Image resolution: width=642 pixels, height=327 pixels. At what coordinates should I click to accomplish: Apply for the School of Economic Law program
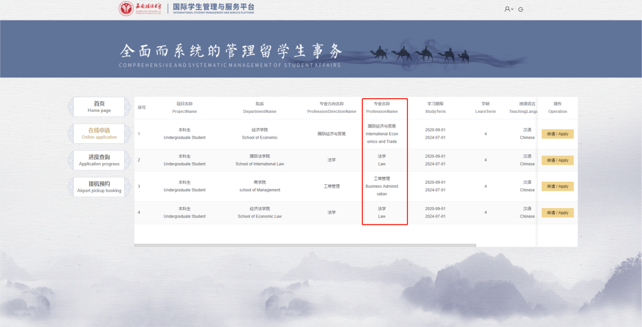click(x=557, y=213)
